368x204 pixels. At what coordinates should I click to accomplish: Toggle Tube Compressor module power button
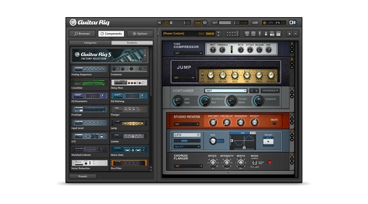click(292, 44)
